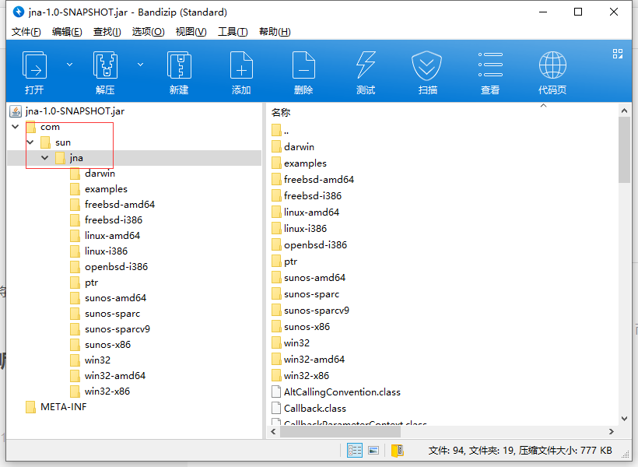
Task: Open the 文件(F) menu
Action: point(26,32)
